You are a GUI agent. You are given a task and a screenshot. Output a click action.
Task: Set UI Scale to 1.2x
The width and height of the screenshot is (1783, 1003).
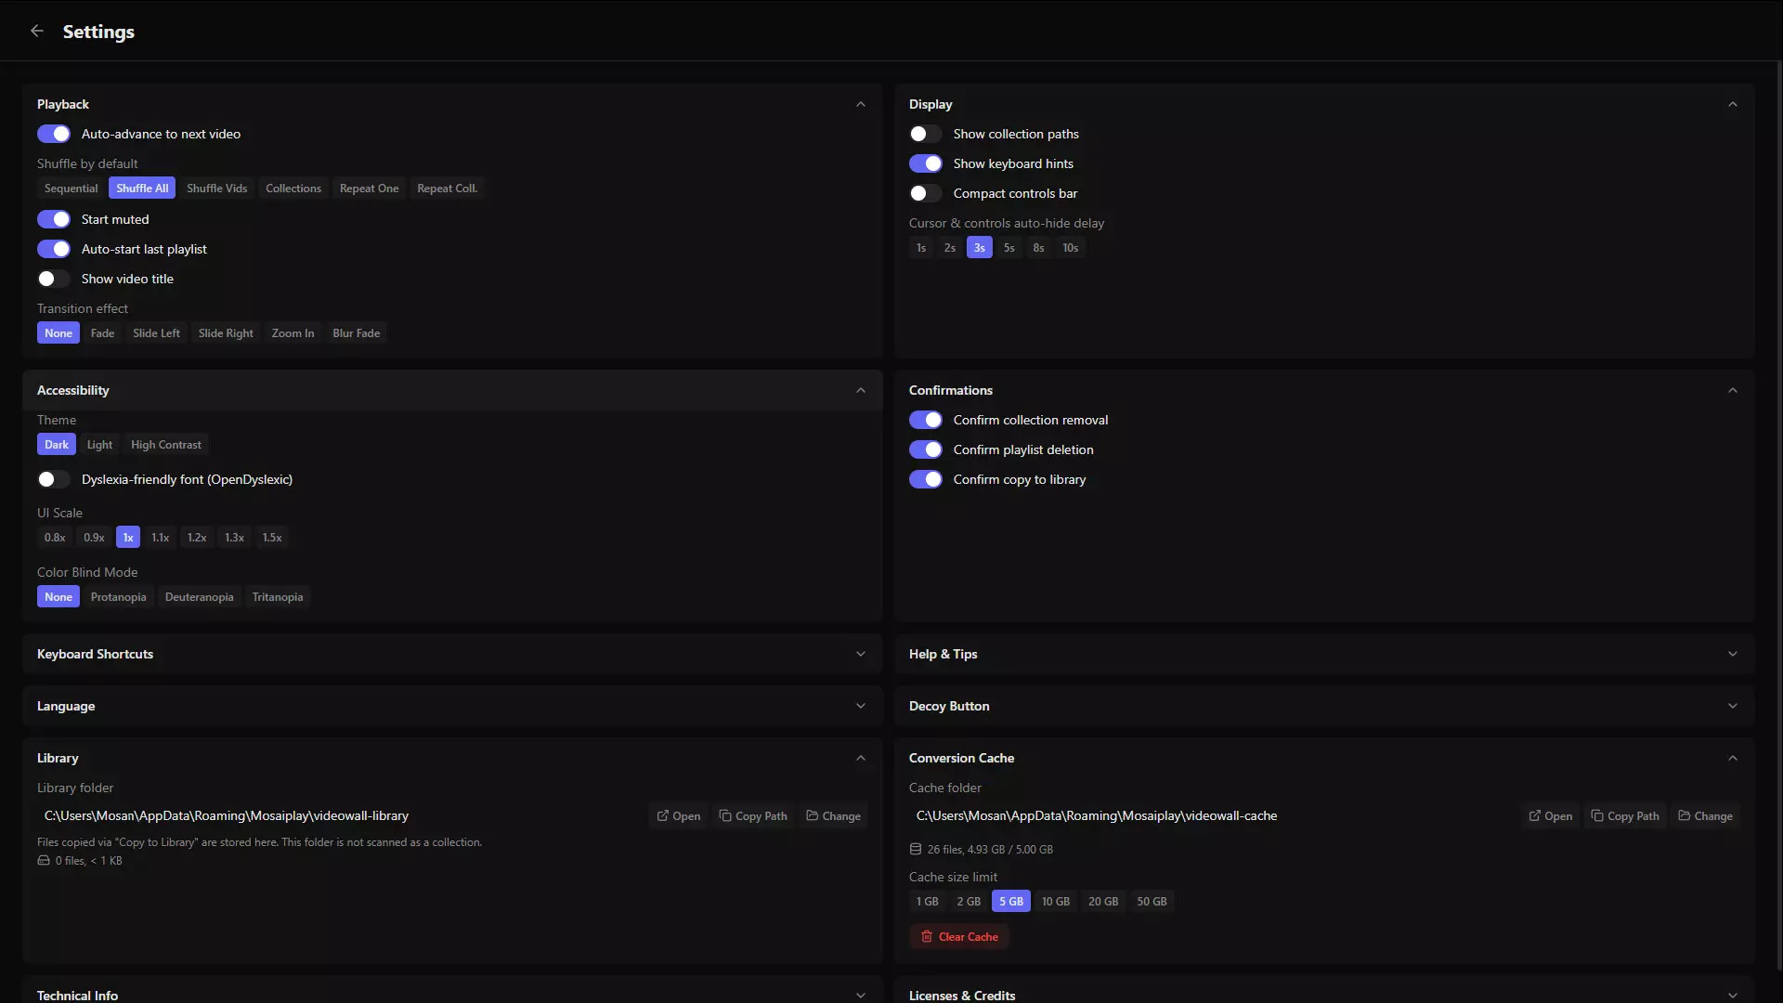[197, 538]
